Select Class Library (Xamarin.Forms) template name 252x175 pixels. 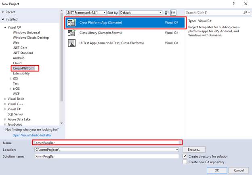click(101, 33)
